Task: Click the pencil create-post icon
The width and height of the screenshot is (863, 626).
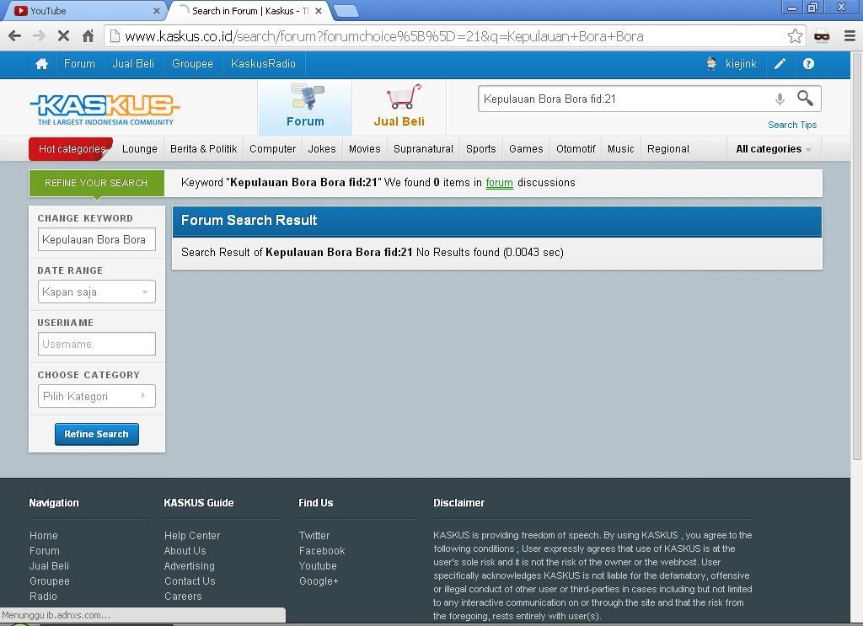Action: pyautogui.click(x=780, y=64)
